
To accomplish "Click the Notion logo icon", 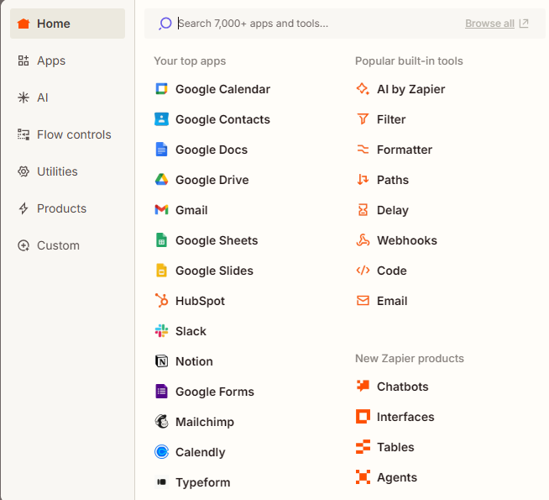I will pyautogui.click(x=161, y=361).
